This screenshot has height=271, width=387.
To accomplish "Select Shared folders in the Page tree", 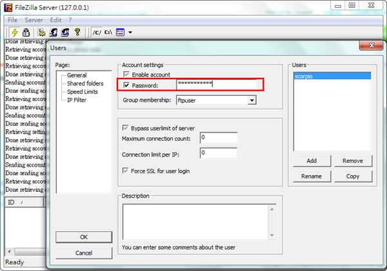I will pos(84,84).
